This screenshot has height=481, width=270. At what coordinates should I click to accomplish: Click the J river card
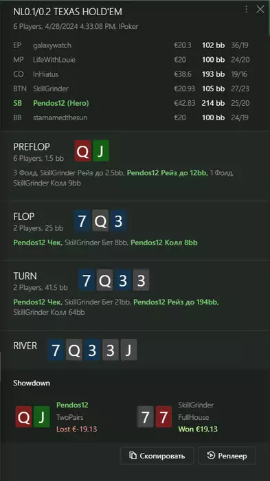pos(128,350)
